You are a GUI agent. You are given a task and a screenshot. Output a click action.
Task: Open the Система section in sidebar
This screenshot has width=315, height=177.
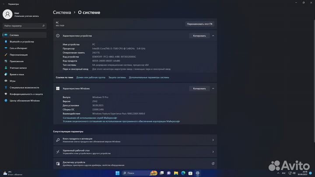coord(24,35)
